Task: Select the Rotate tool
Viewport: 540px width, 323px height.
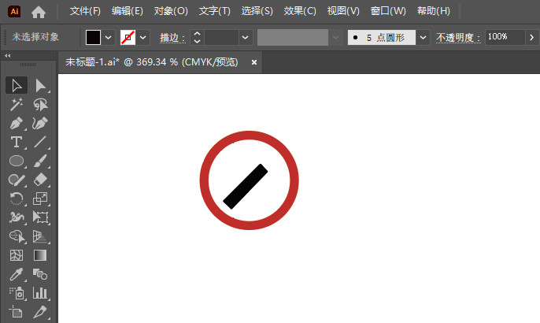Action: pos(17,199)
